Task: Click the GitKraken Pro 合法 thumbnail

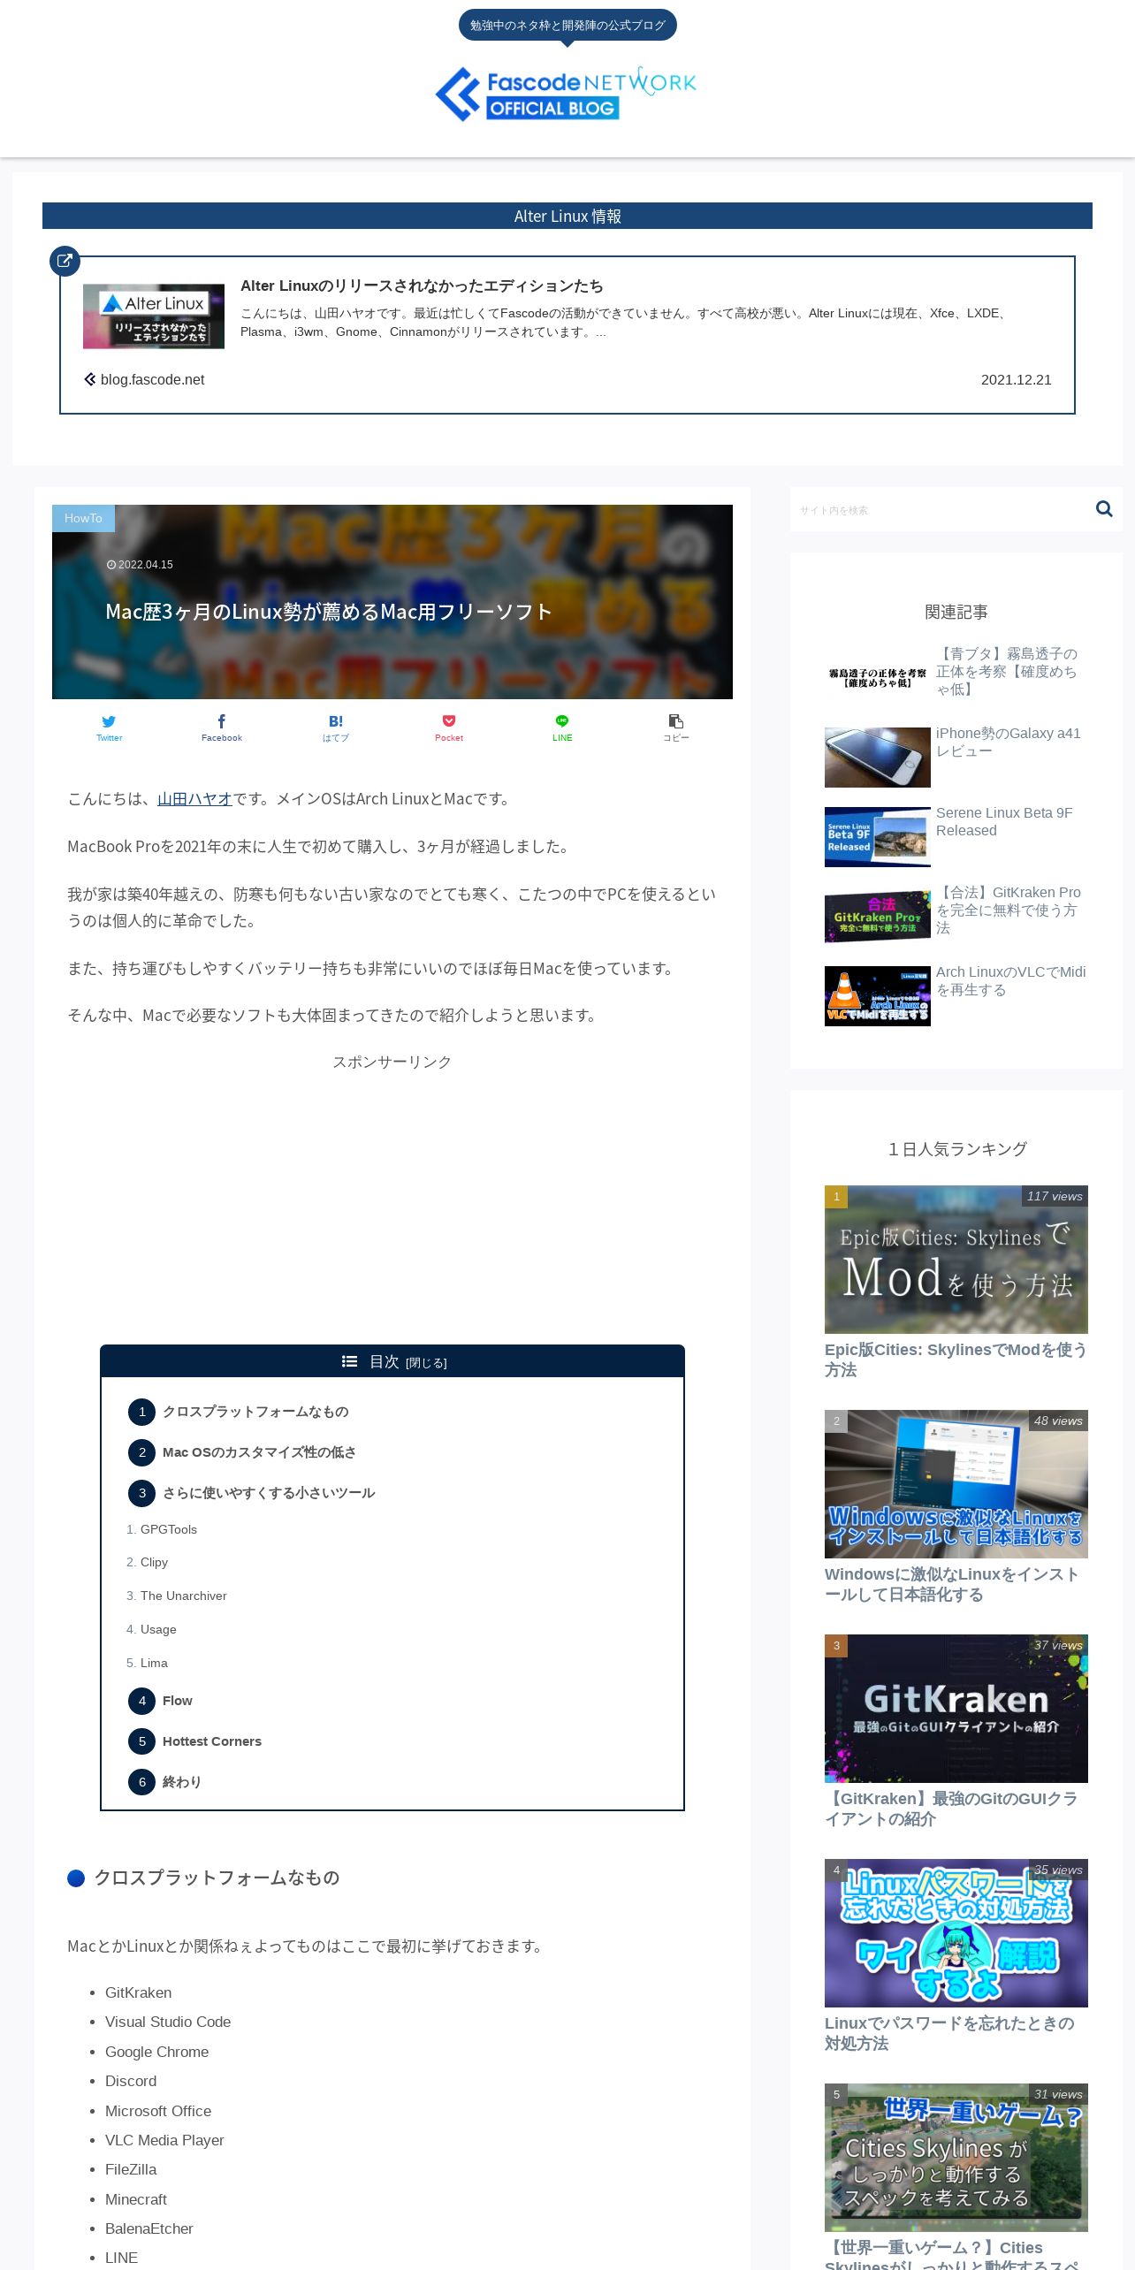Action: click(878, 917)
